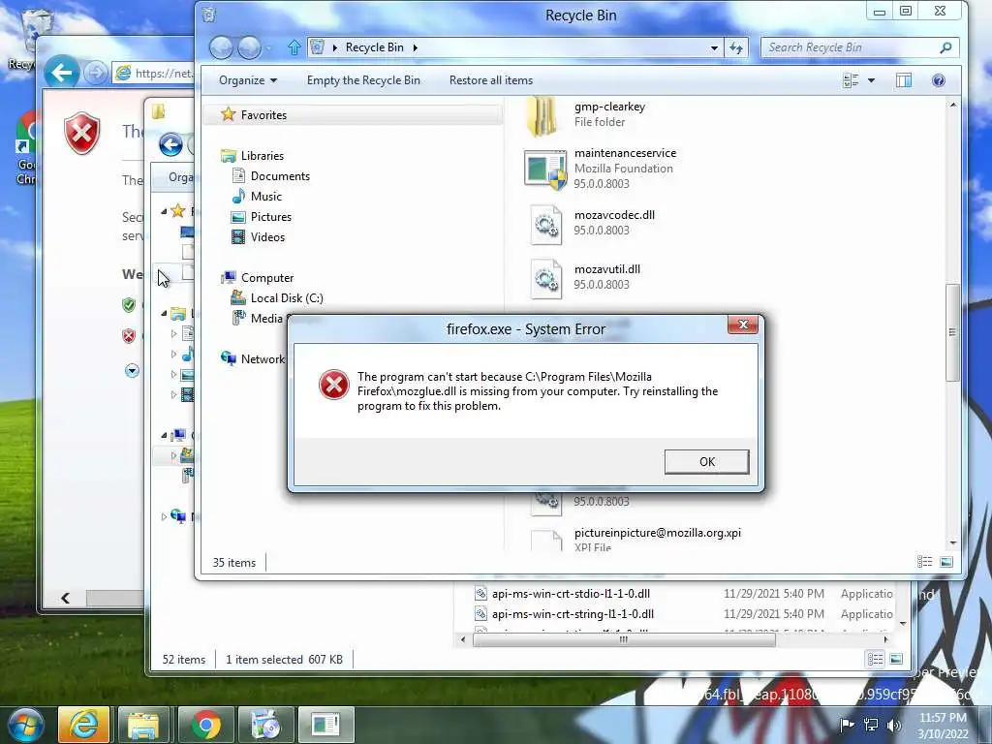Click the Forward arrow in Internet Explorer window
Screen dimensions: 992x744
coord(95,74)
